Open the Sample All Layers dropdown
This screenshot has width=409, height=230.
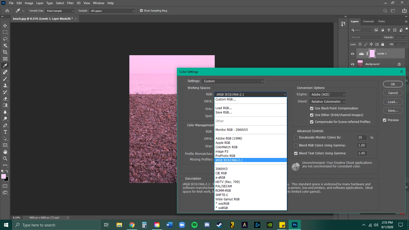pyautogui.click(x=112, y=11)
